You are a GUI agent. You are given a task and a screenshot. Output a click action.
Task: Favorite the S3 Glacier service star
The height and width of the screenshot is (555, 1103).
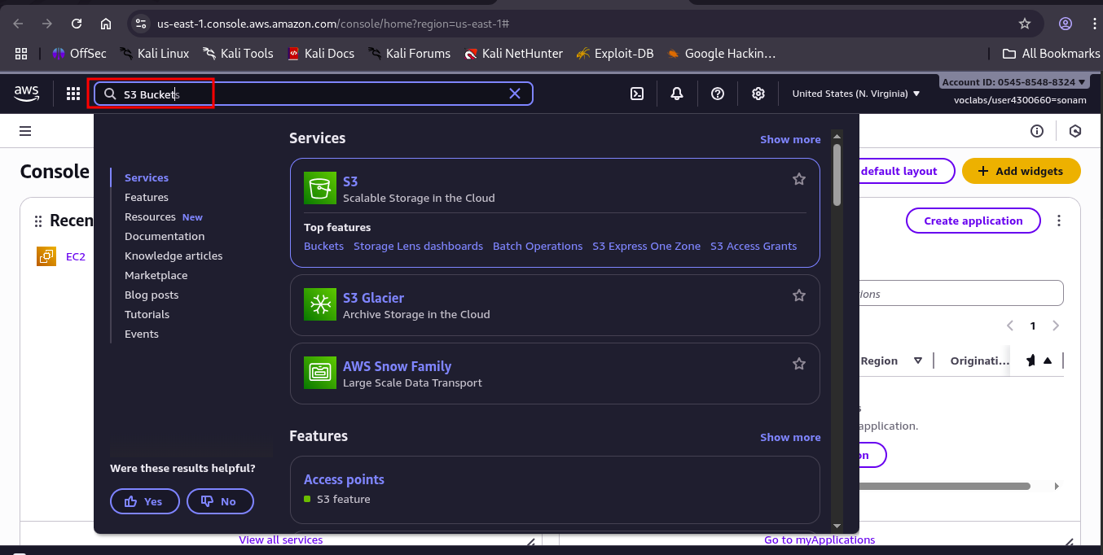[799, 295]
